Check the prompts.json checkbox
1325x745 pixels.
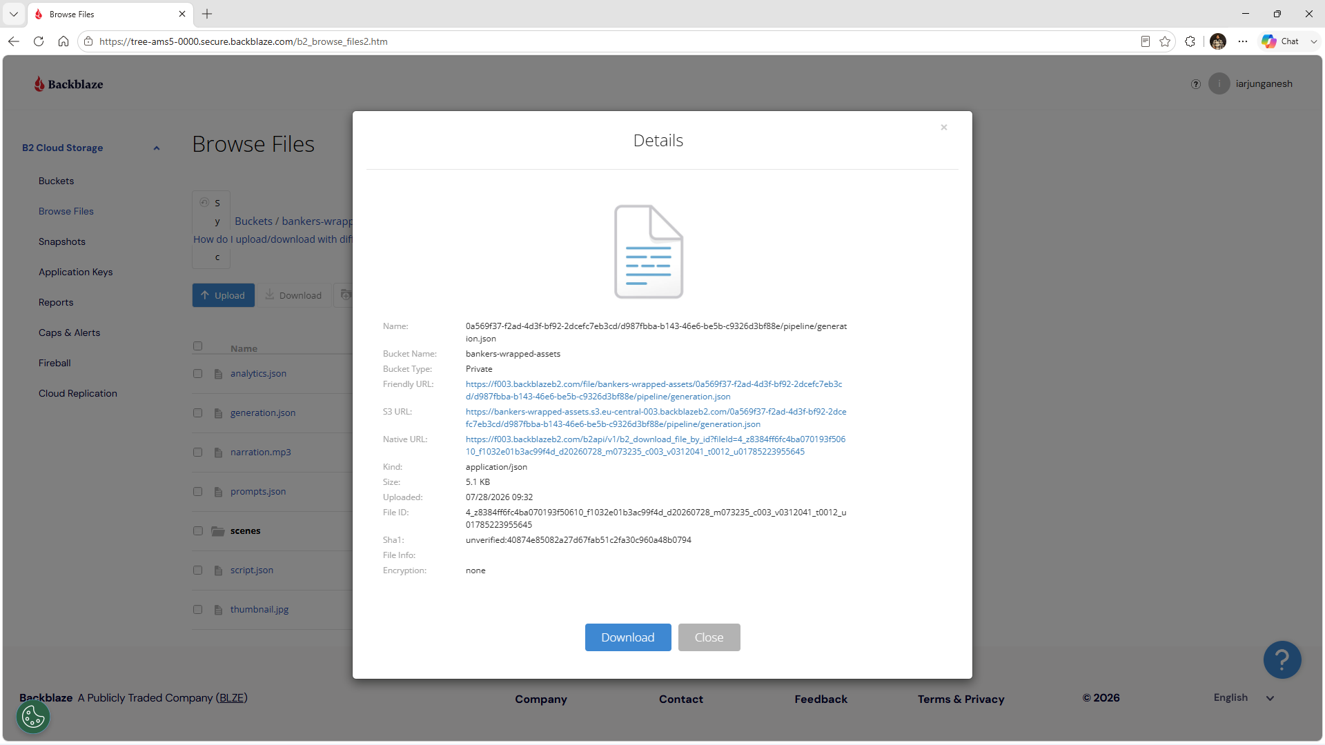coord(197,492)
